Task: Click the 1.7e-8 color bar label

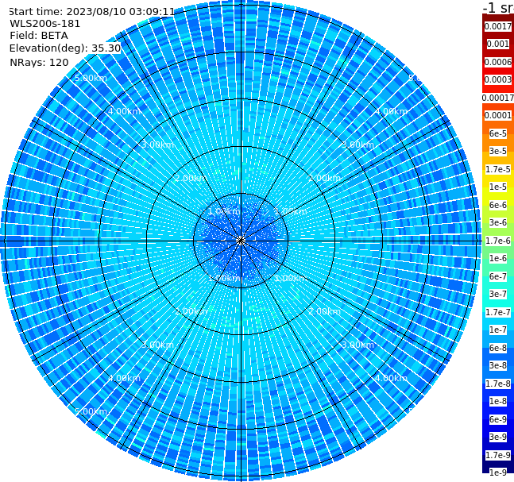Action: pos(498,384)
